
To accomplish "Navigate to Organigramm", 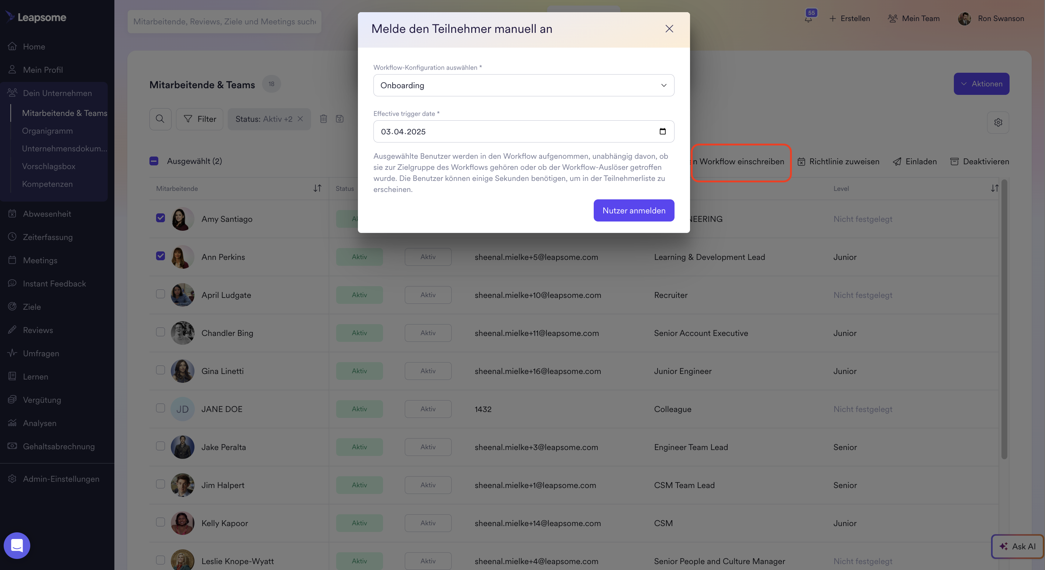I will (x=47, y=131).
